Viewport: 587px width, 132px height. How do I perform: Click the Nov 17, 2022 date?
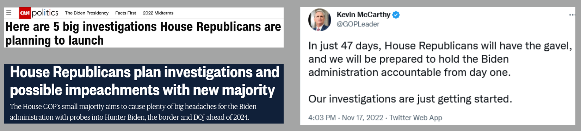click(363, 118)
